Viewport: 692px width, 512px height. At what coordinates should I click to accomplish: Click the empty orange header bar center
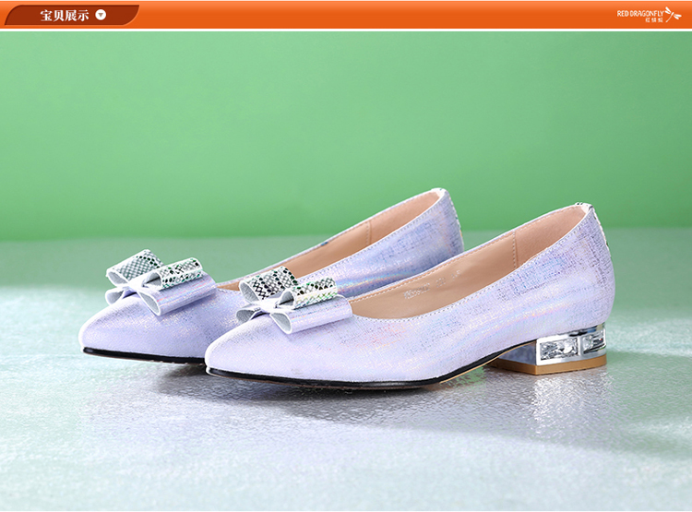point(369,15)
